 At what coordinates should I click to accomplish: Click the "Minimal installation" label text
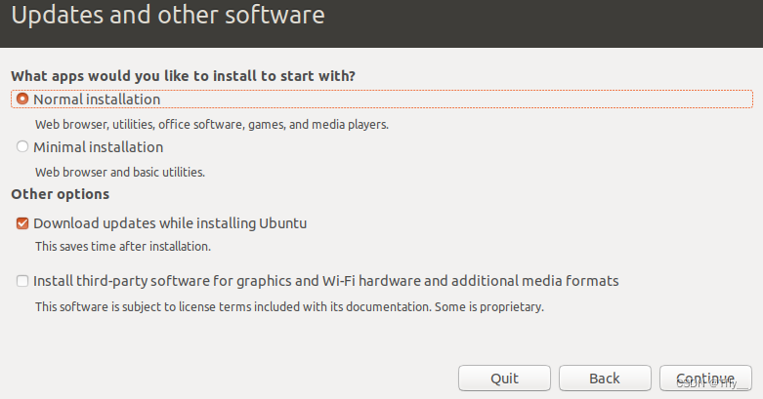(99, 146)
